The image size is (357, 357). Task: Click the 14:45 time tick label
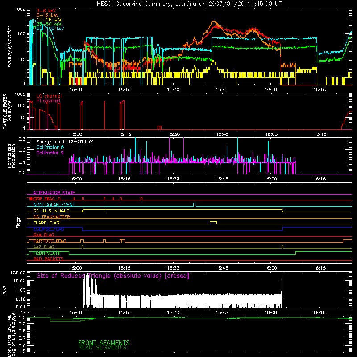27,313
